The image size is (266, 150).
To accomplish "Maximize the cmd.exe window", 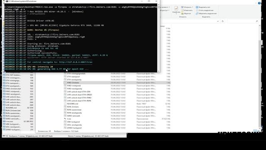I will coord(149,1).
